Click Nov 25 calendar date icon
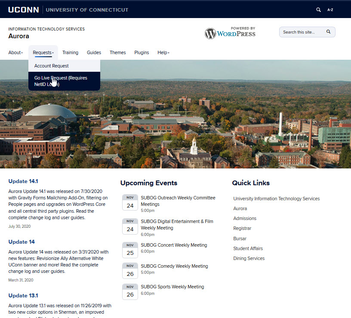The height and width of the screenshot is (318, 351). tap(130, 250)
